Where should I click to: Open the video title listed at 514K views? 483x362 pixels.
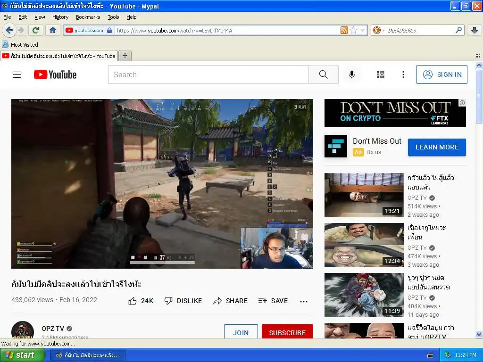(431, 182)
